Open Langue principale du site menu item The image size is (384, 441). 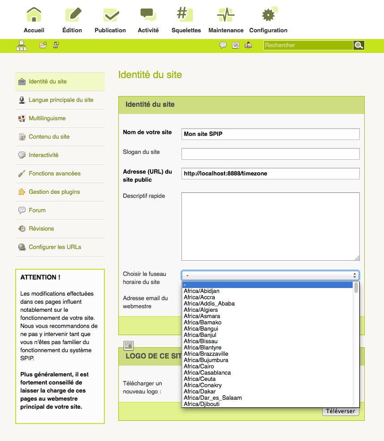point(61,100)
